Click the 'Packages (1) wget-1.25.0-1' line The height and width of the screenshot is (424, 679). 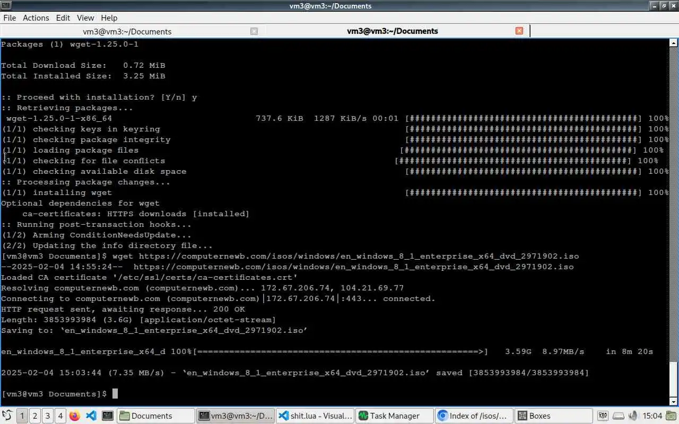tap(69, 44)
